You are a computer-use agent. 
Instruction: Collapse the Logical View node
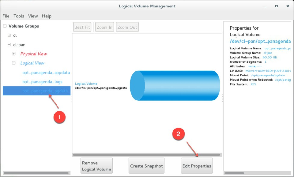(14, 63)
